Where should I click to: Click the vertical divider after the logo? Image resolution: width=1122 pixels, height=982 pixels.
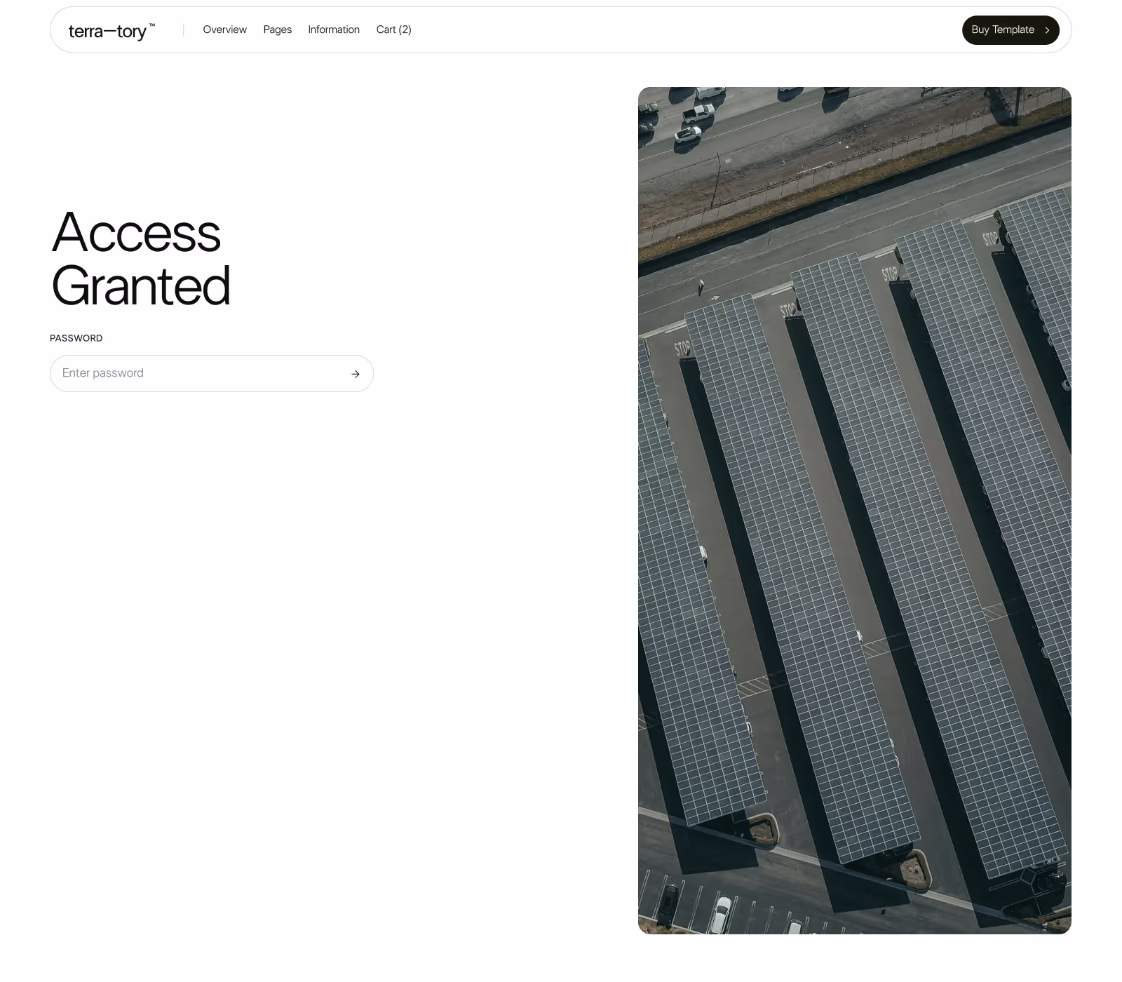coord(183,30)
